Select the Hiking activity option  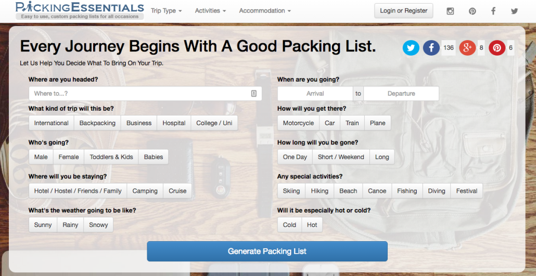click(320, 191)
